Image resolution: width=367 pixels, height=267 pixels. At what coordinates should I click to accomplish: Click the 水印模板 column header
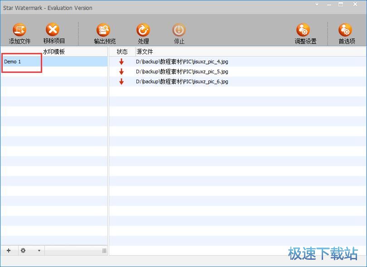54,52
